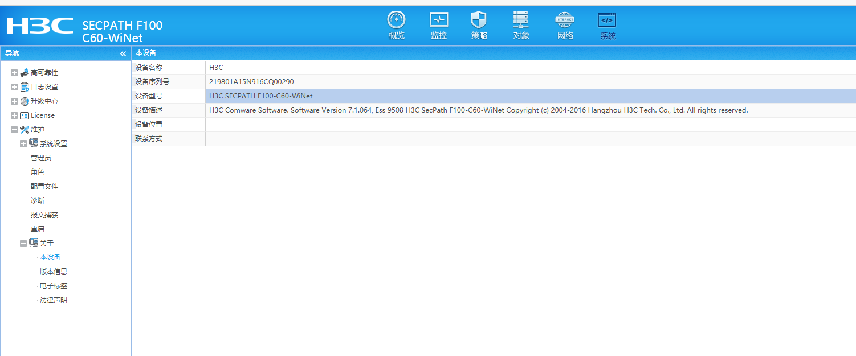Click the 日志设置 log icon
Screen dimensions: 856x356
pos(25,87)
